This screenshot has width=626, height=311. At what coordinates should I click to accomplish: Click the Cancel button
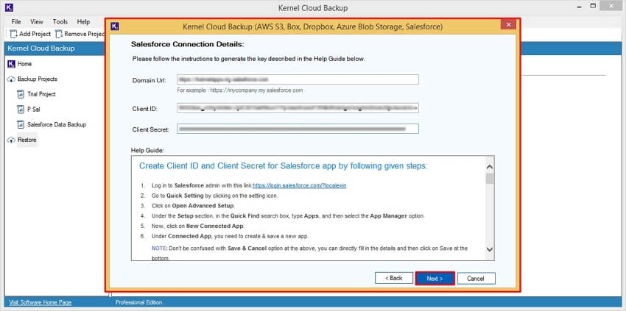click(x=476, y=279)
